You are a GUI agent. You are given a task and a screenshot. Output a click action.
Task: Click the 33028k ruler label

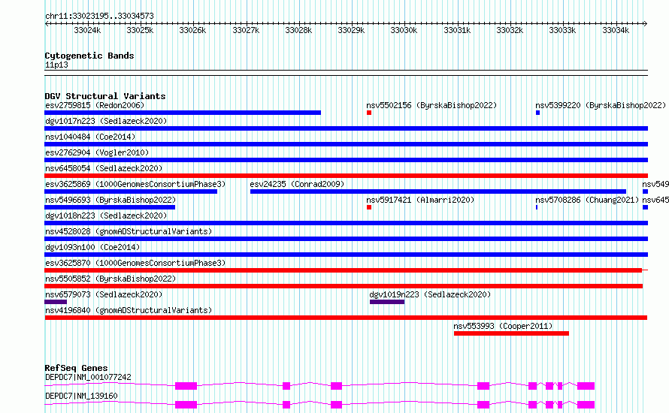click(298, 31)
